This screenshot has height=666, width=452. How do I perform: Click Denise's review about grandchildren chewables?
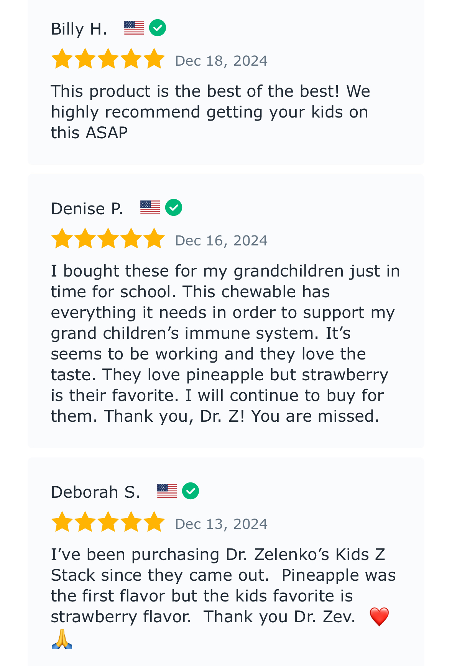(x=225, y=343)
